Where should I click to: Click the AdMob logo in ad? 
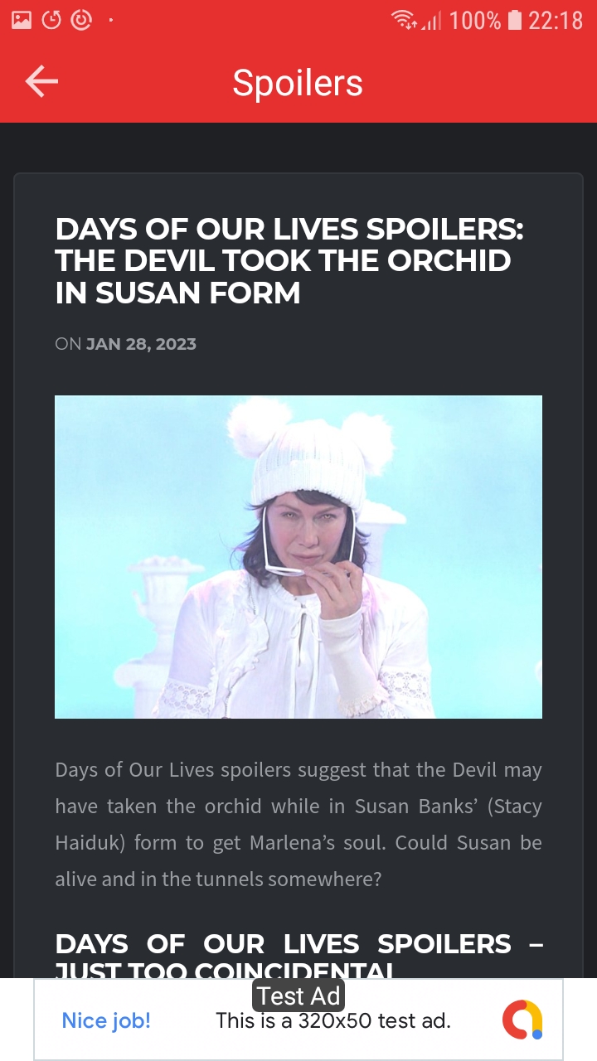(x=522, y=1020)
